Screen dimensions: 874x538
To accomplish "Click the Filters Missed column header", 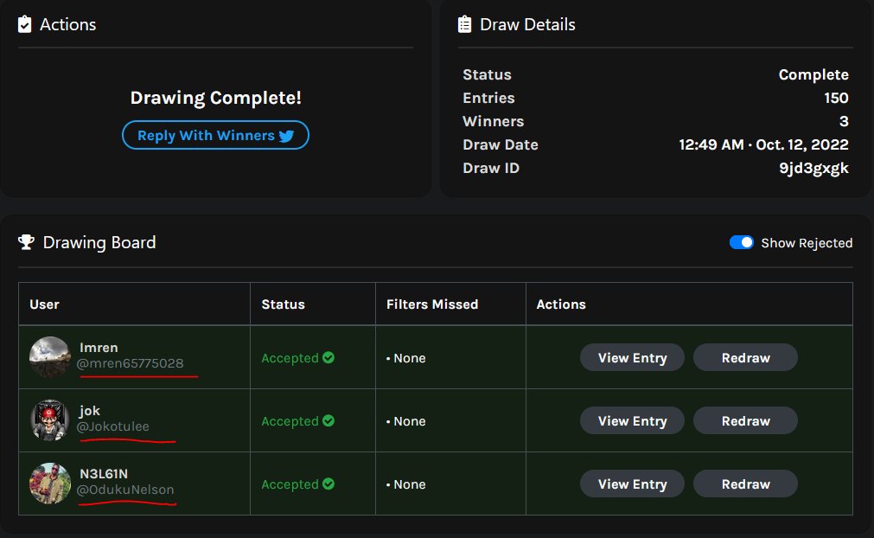I will (432, 304).
